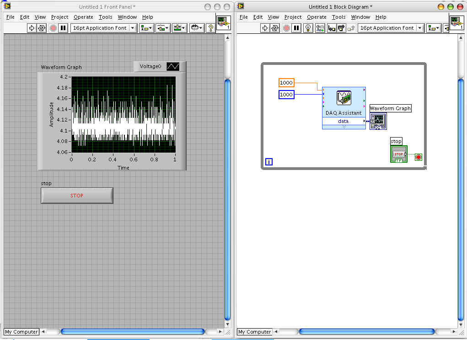Viewport: 467px width, 340px height.
Task: Click the orange 1000 numeric constant
Action: [286, 83]
